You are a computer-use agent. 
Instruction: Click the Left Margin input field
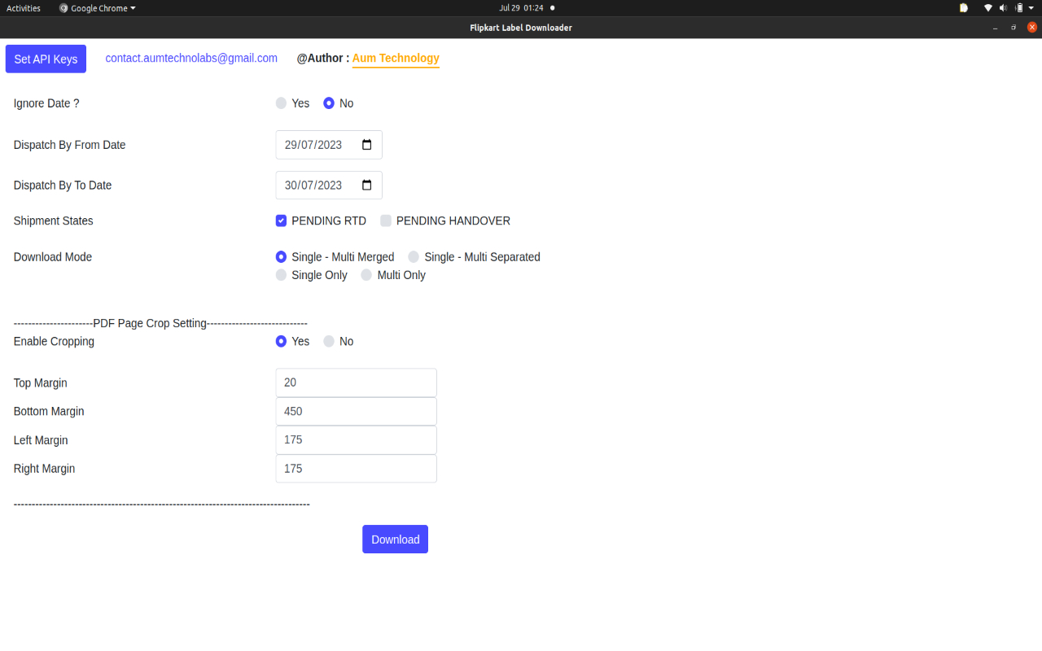357,439
